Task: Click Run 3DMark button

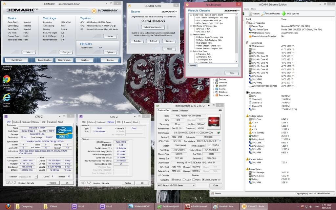Action: pos(17,60)
